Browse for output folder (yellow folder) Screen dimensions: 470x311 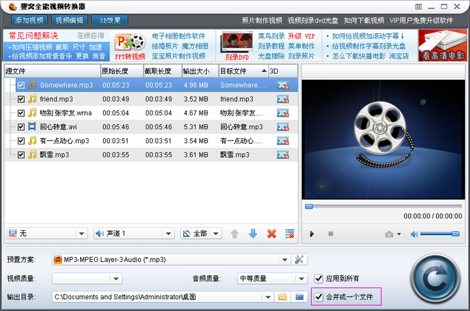283,297
